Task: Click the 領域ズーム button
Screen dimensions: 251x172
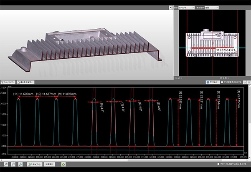Action: coord(33,165)
